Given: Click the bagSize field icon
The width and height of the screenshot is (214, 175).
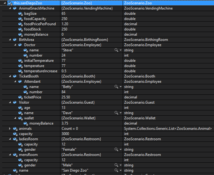Looking at the screenshot, I should pos(21,14).
